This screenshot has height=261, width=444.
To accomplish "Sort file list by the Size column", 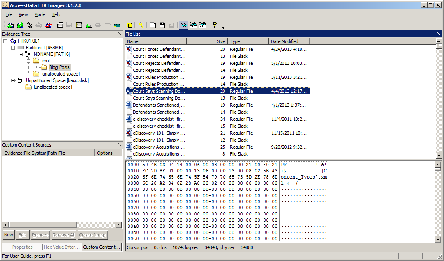I will point(207,41).
